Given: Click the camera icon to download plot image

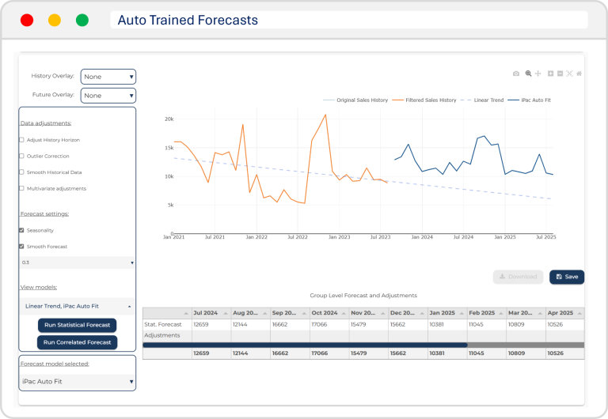Looking at the screenshot, I should pyautogui.click(x=516, y=74).
